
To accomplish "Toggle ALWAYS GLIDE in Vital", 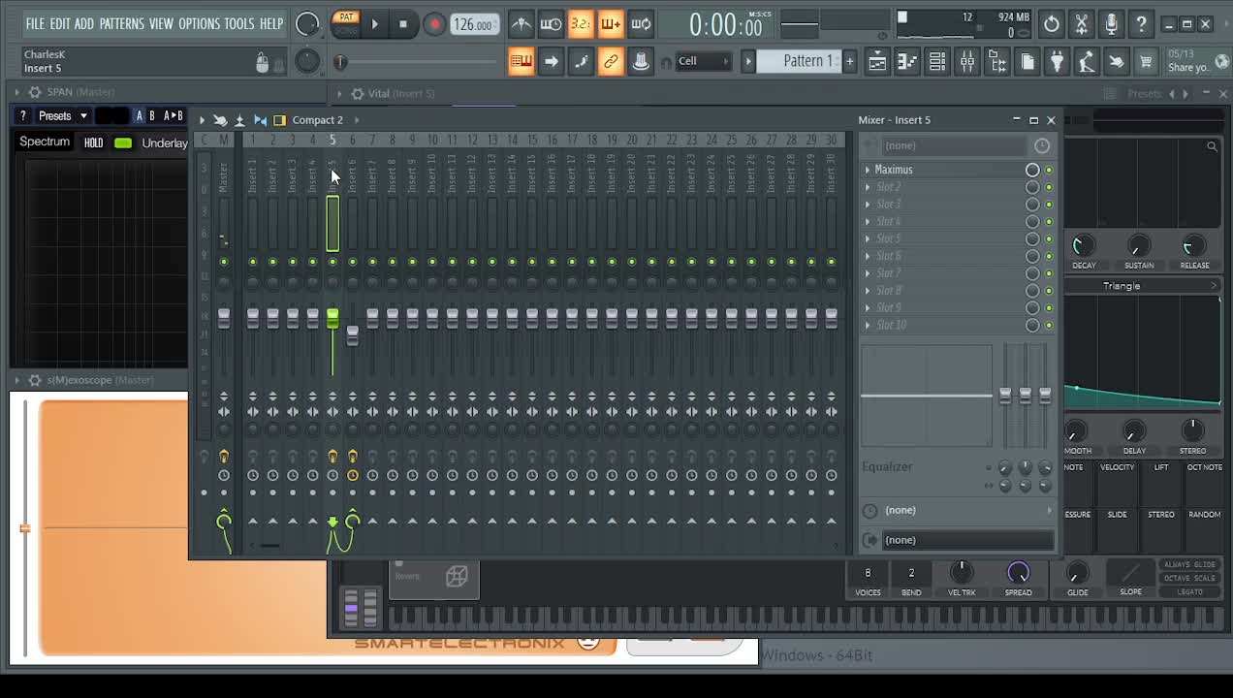I will 1189,564.
